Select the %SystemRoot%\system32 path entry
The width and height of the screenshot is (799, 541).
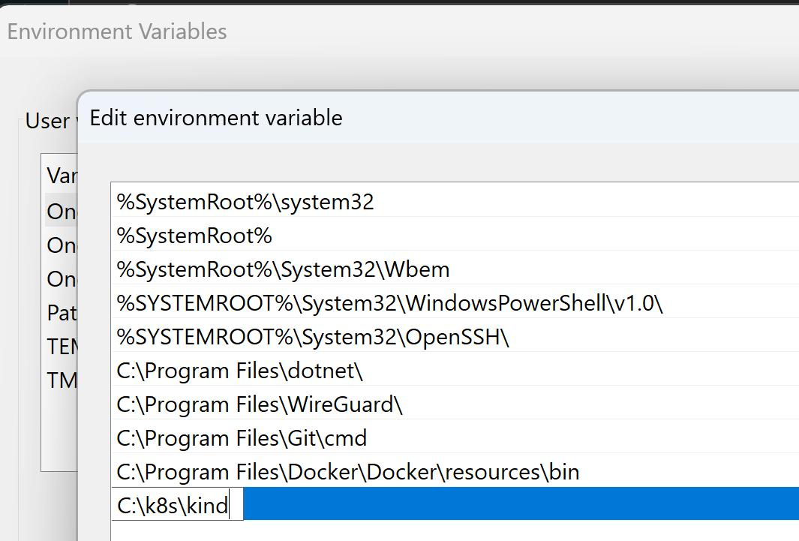tap(245, 202)
